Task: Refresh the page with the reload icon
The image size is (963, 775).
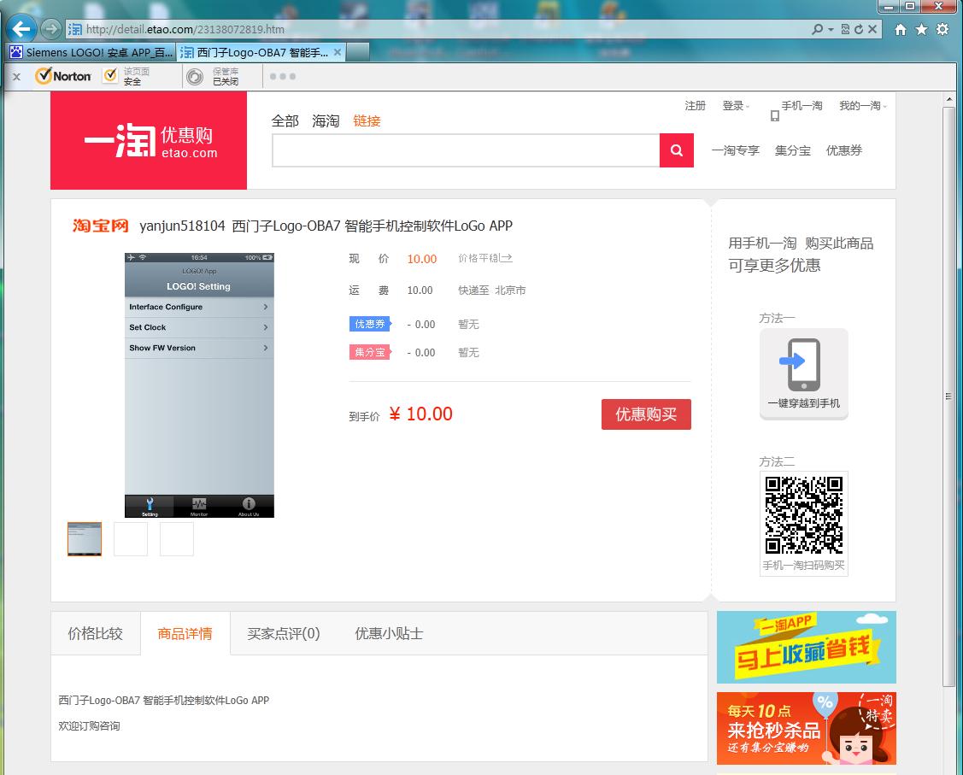Action: pos(859,29)
